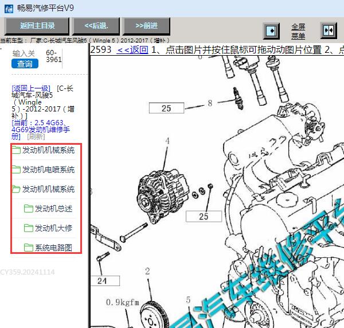Open the first 发动机机械系统 folder

(44, 150)
